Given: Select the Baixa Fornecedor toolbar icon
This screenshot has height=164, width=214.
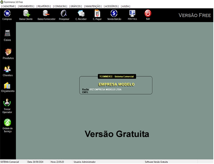Looking at the screenshot, I should [46, 14].
